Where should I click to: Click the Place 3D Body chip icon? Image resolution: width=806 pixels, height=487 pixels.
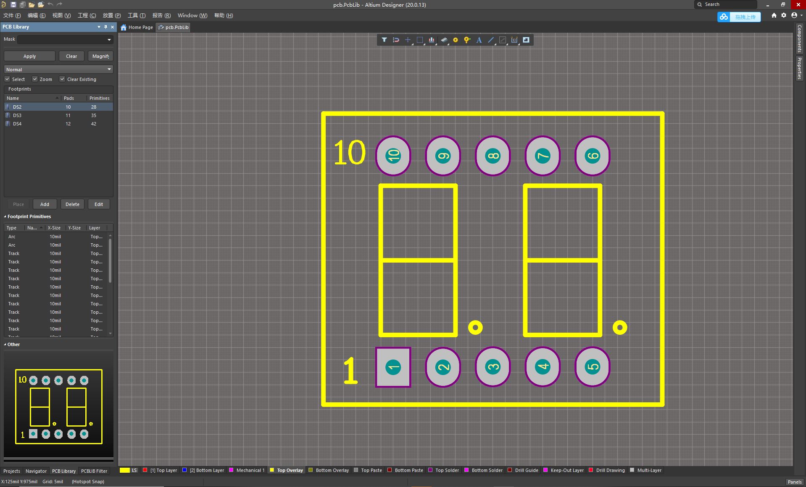pyautogui.click(x=443, y=40)
